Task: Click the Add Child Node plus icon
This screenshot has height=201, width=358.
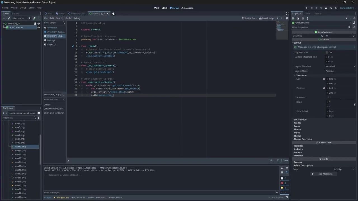Action: pyautogui.click(x=4, y=18)
